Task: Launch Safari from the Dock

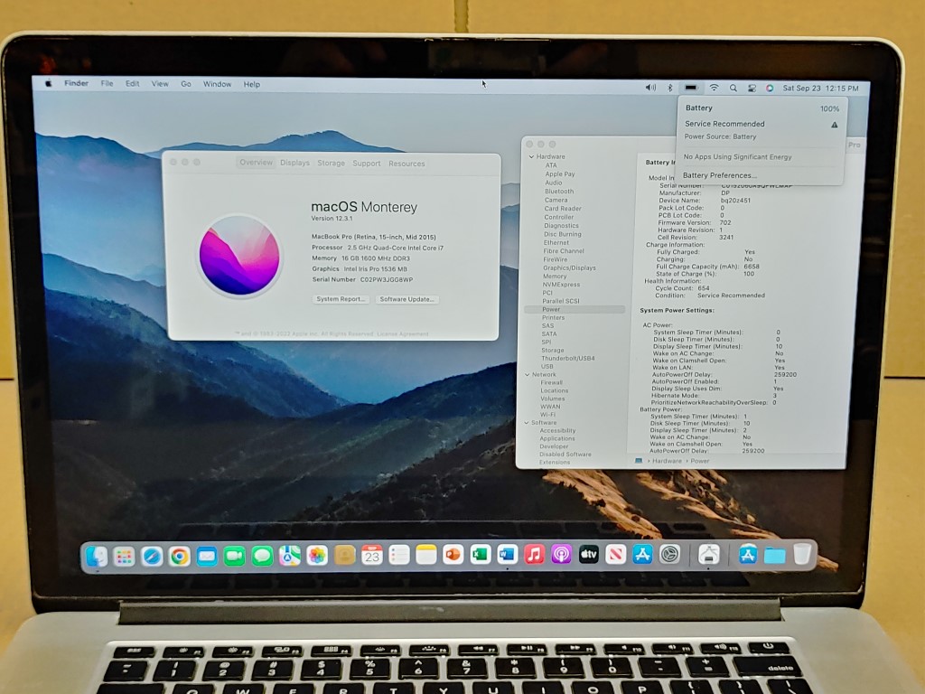Action: click(x=152, y=556)
